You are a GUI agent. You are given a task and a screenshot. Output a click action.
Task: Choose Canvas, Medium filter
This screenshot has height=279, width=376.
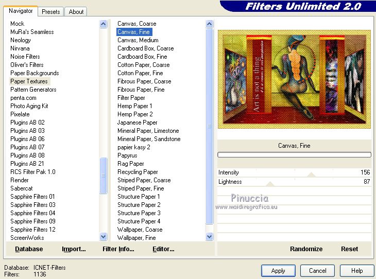138,40
